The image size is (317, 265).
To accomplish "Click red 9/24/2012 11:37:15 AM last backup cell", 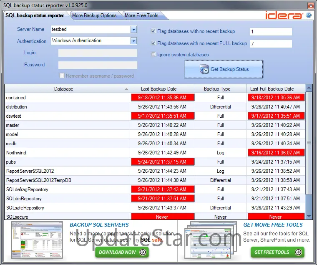I will 163,162.
